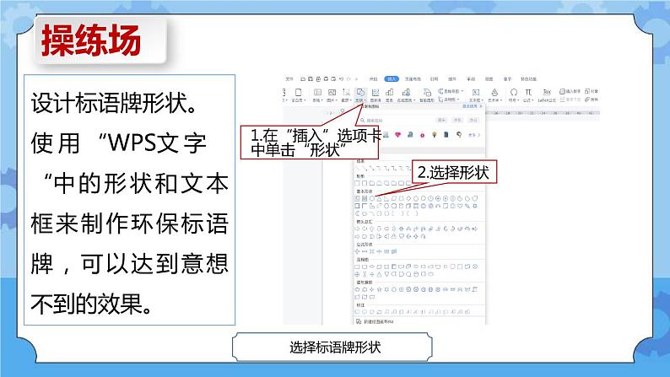
Task: Select the five-point star shape
Action: (380, 289)
